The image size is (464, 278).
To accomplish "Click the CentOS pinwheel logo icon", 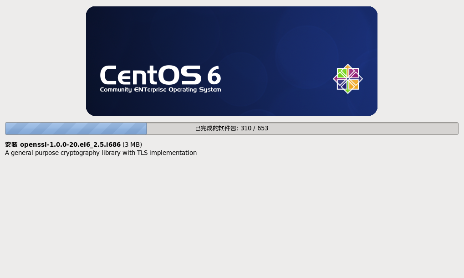I will point(348,79).
